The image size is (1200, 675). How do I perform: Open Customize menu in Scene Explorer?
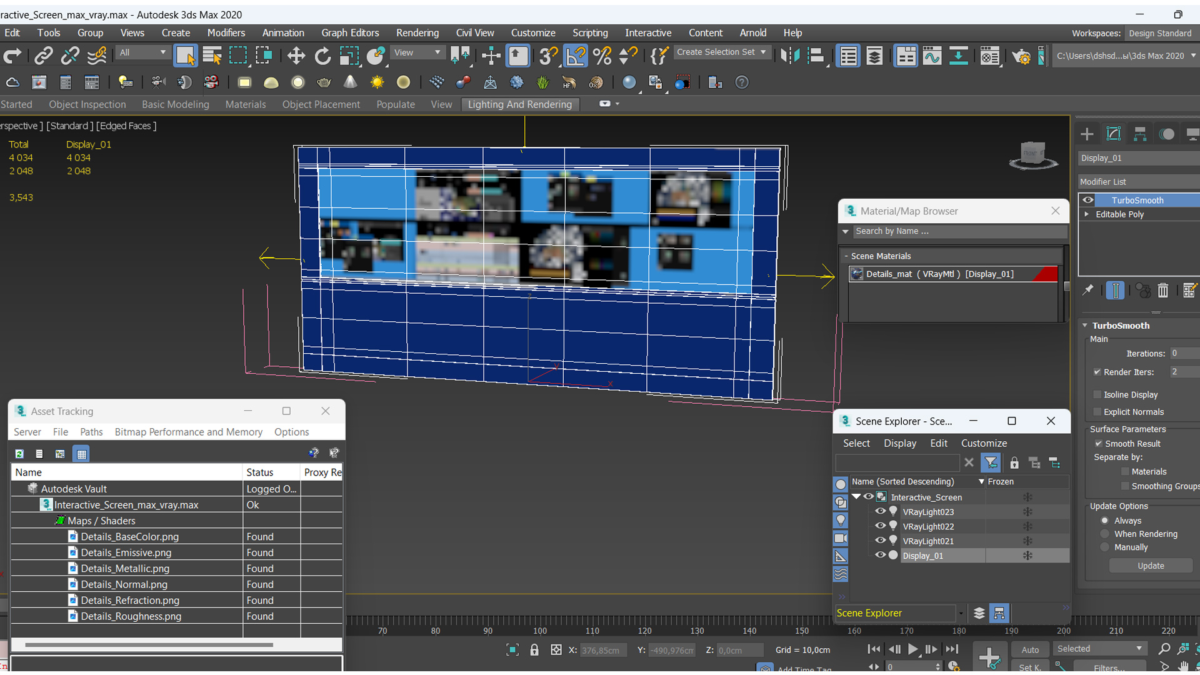coord(984,443)
